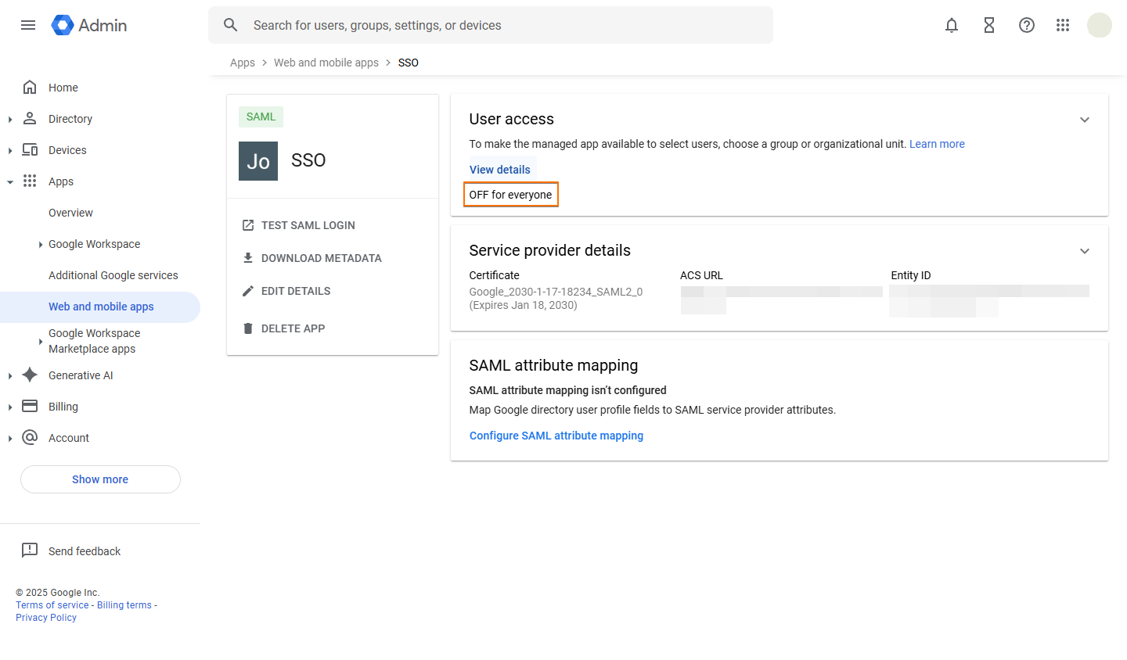
Task: Select Web and mobile apps in sidebar
Action: click(100, 307)
